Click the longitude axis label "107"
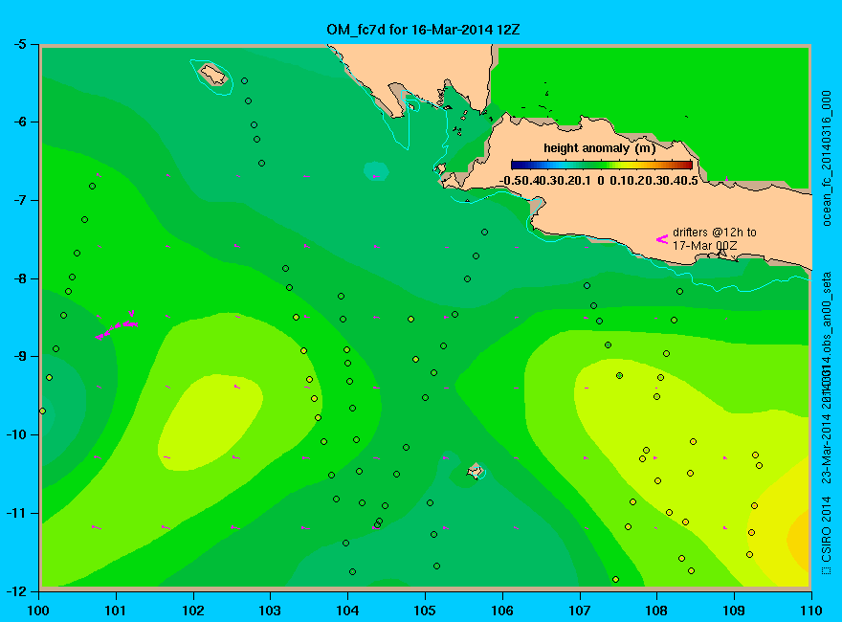This screenshot has height=622, width=842. tap(580, 611)
